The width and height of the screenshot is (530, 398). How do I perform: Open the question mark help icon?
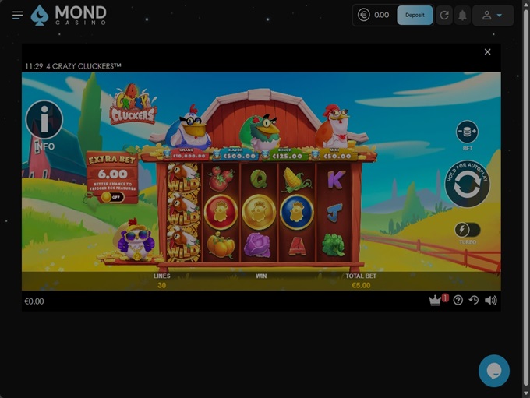tap(458, 301)
